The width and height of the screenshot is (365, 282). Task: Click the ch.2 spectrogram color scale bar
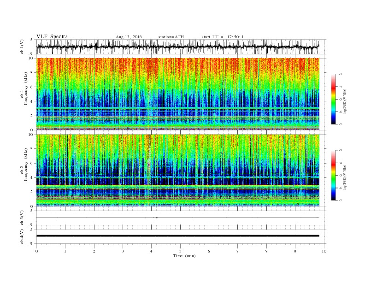(333, 176)
